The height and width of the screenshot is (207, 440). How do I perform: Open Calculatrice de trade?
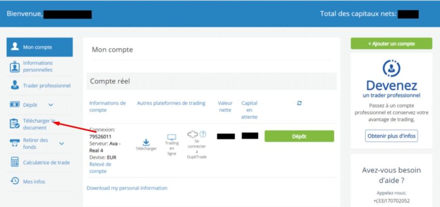46,163
